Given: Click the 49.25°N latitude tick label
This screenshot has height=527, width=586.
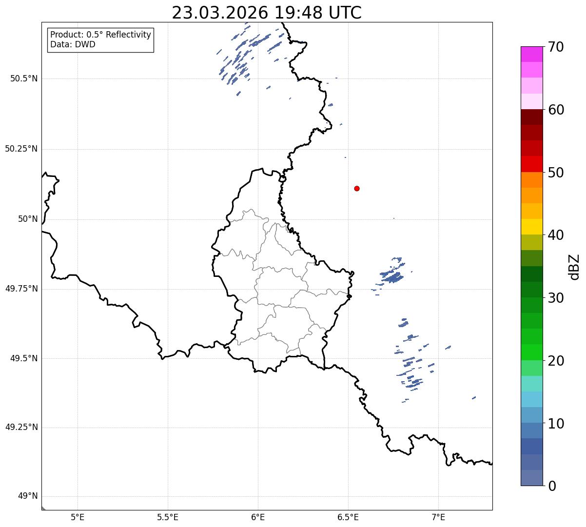Looking at the screenshot, I should tap(21, 427).
